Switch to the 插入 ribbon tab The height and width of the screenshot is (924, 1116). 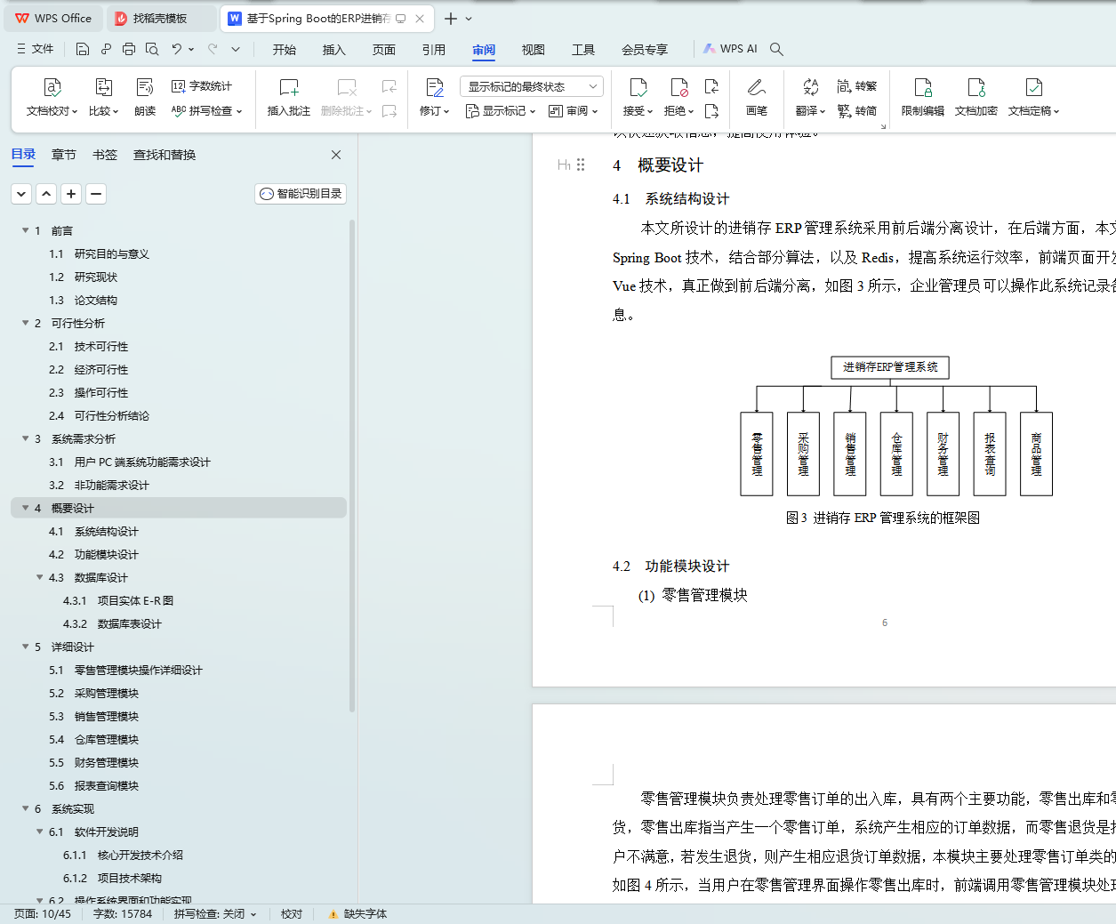pos(334,50)
